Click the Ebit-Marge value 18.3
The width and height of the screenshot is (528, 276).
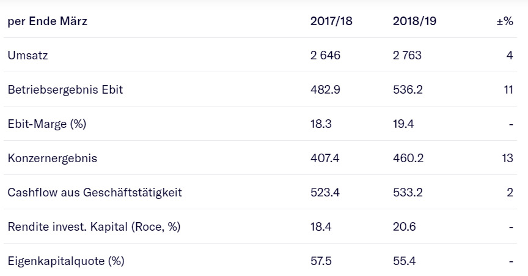[x=321, y=124]
